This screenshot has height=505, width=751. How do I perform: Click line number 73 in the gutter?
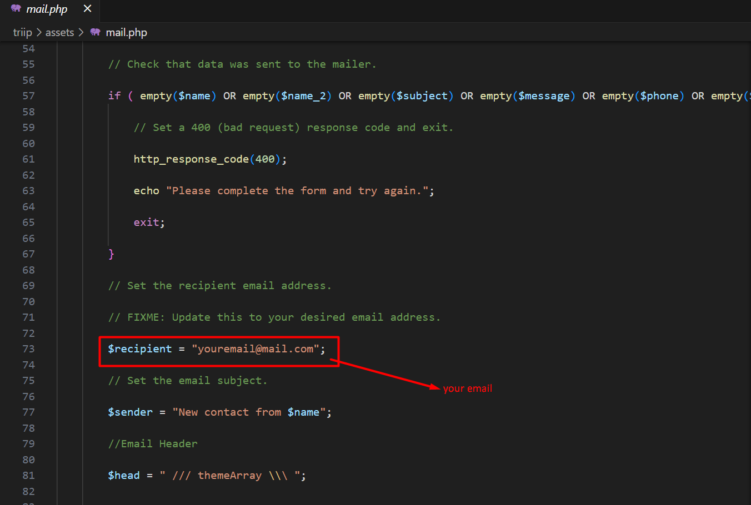(28, 349)
